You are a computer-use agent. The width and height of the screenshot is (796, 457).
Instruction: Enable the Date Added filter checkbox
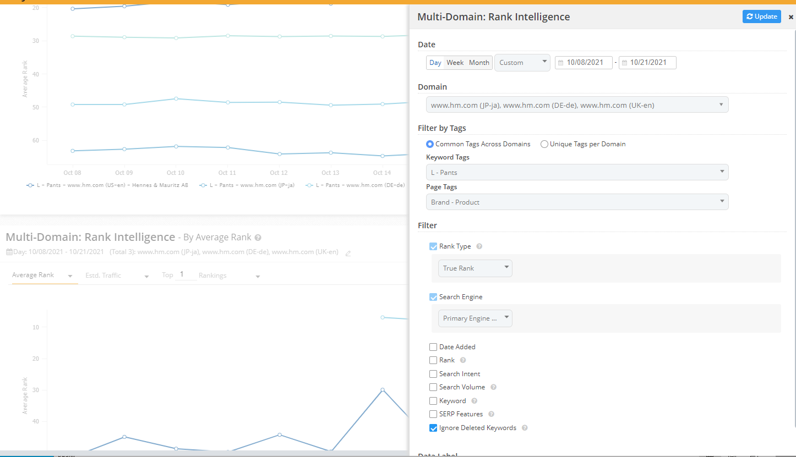pos(433,347)
